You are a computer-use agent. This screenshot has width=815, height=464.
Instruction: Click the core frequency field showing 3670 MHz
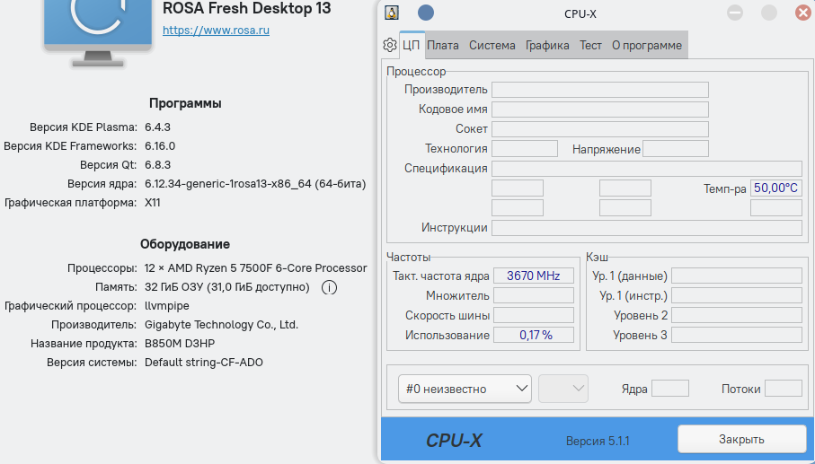533,276
